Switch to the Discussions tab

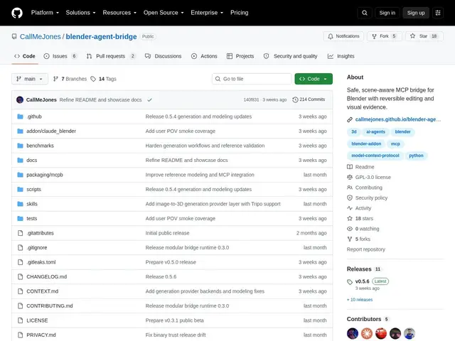coord(163,56)
